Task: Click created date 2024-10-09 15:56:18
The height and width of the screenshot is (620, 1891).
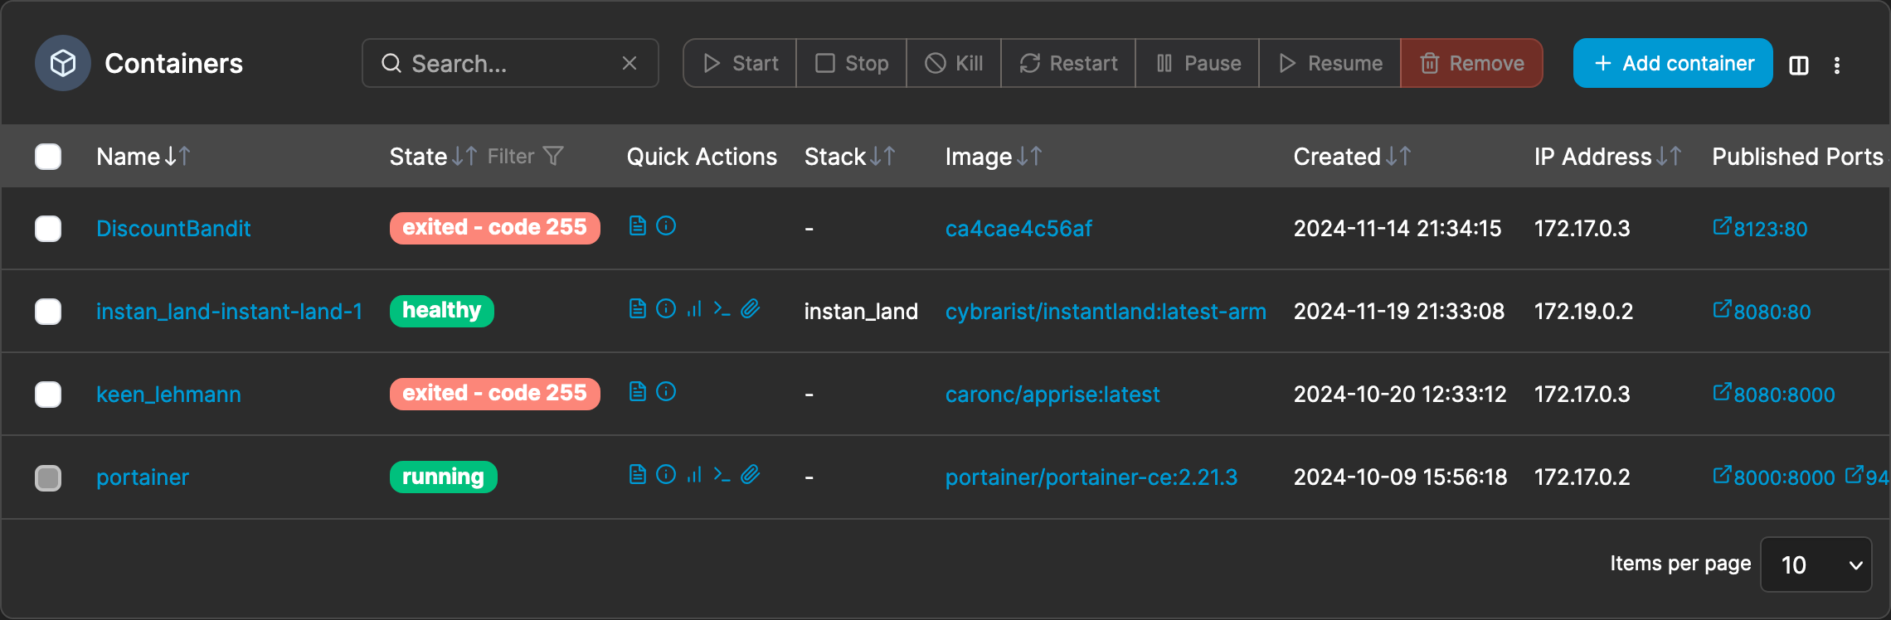Action: [x=1400, y=477]
